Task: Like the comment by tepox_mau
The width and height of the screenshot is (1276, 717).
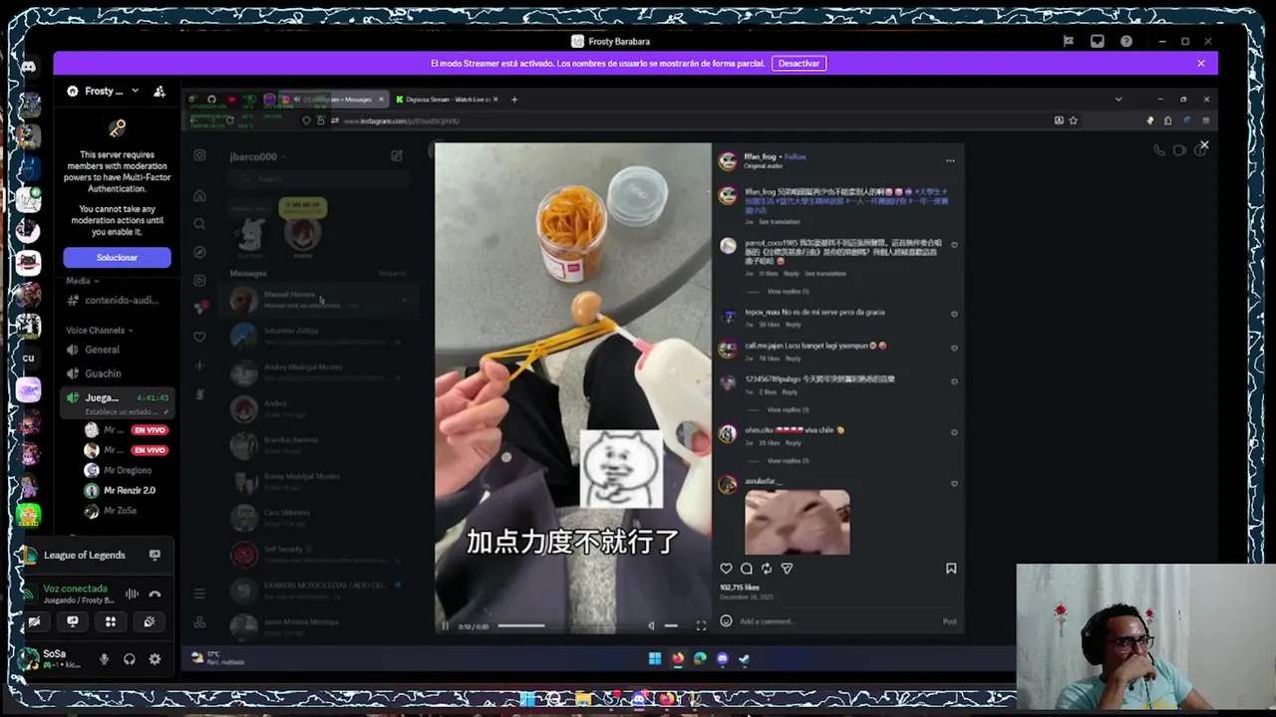Action: (x=954, y=315)
